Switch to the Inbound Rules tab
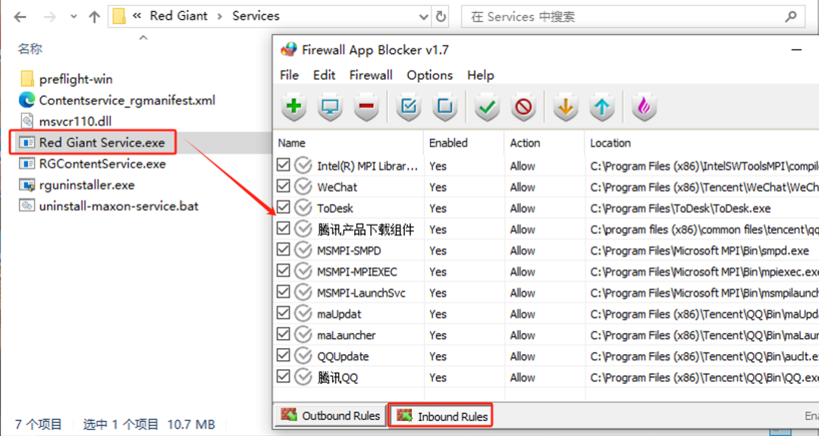819x436 pixels. pos(441,416)
